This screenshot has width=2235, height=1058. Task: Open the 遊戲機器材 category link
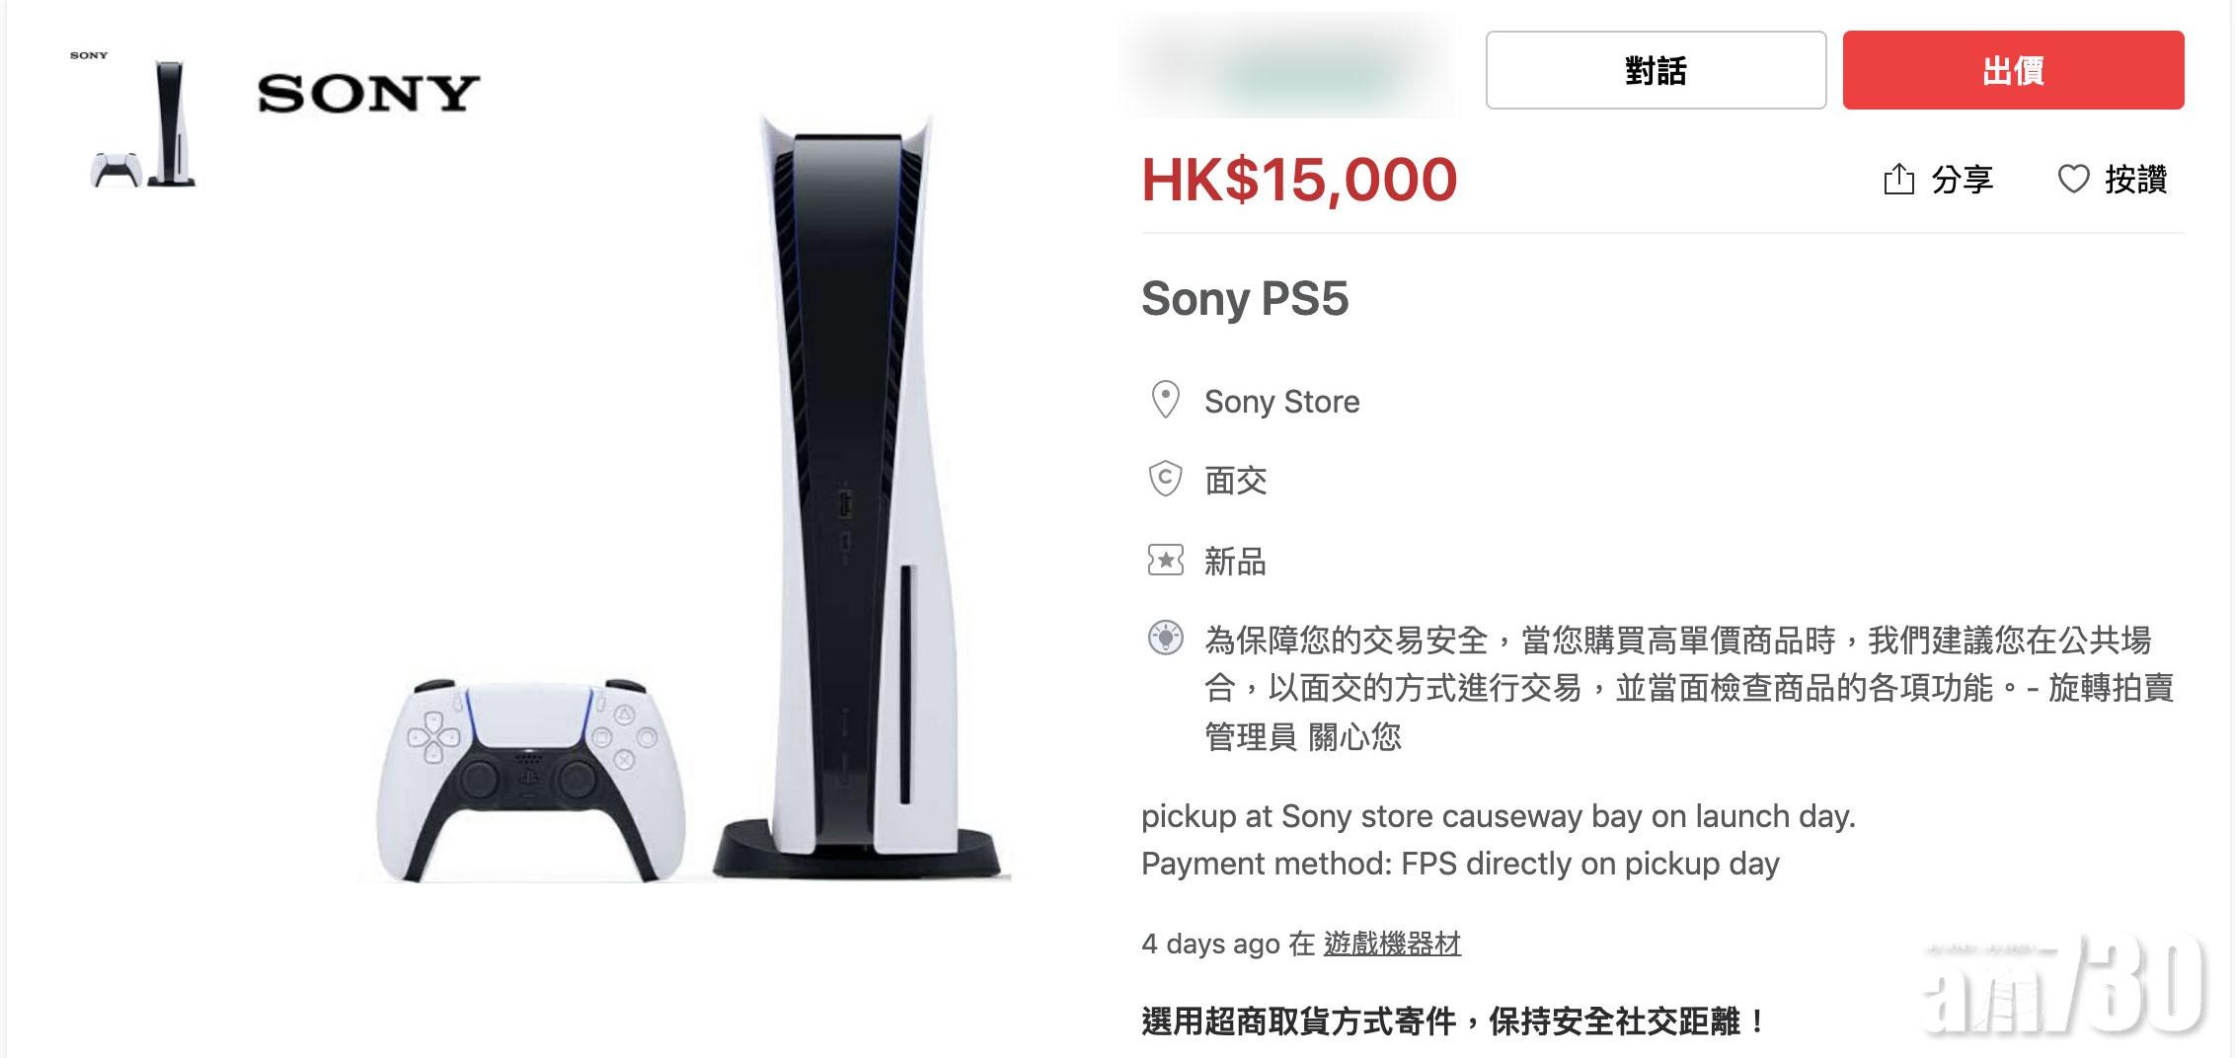[1392, 944]
